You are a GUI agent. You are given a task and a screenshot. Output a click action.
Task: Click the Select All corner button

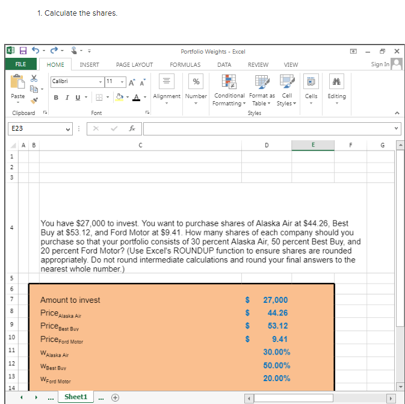tap(13, 146)
